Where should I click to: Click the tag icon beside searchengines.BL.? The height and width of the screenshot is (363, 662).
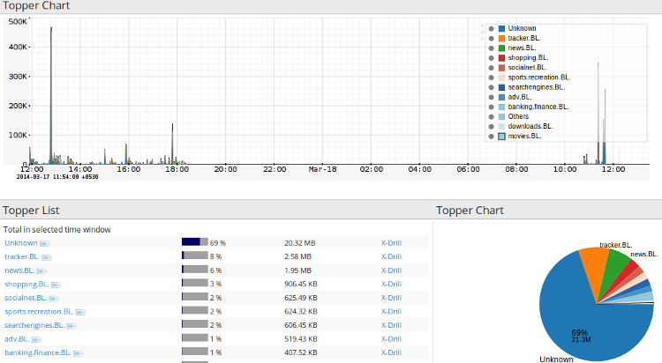click(71, 326)
